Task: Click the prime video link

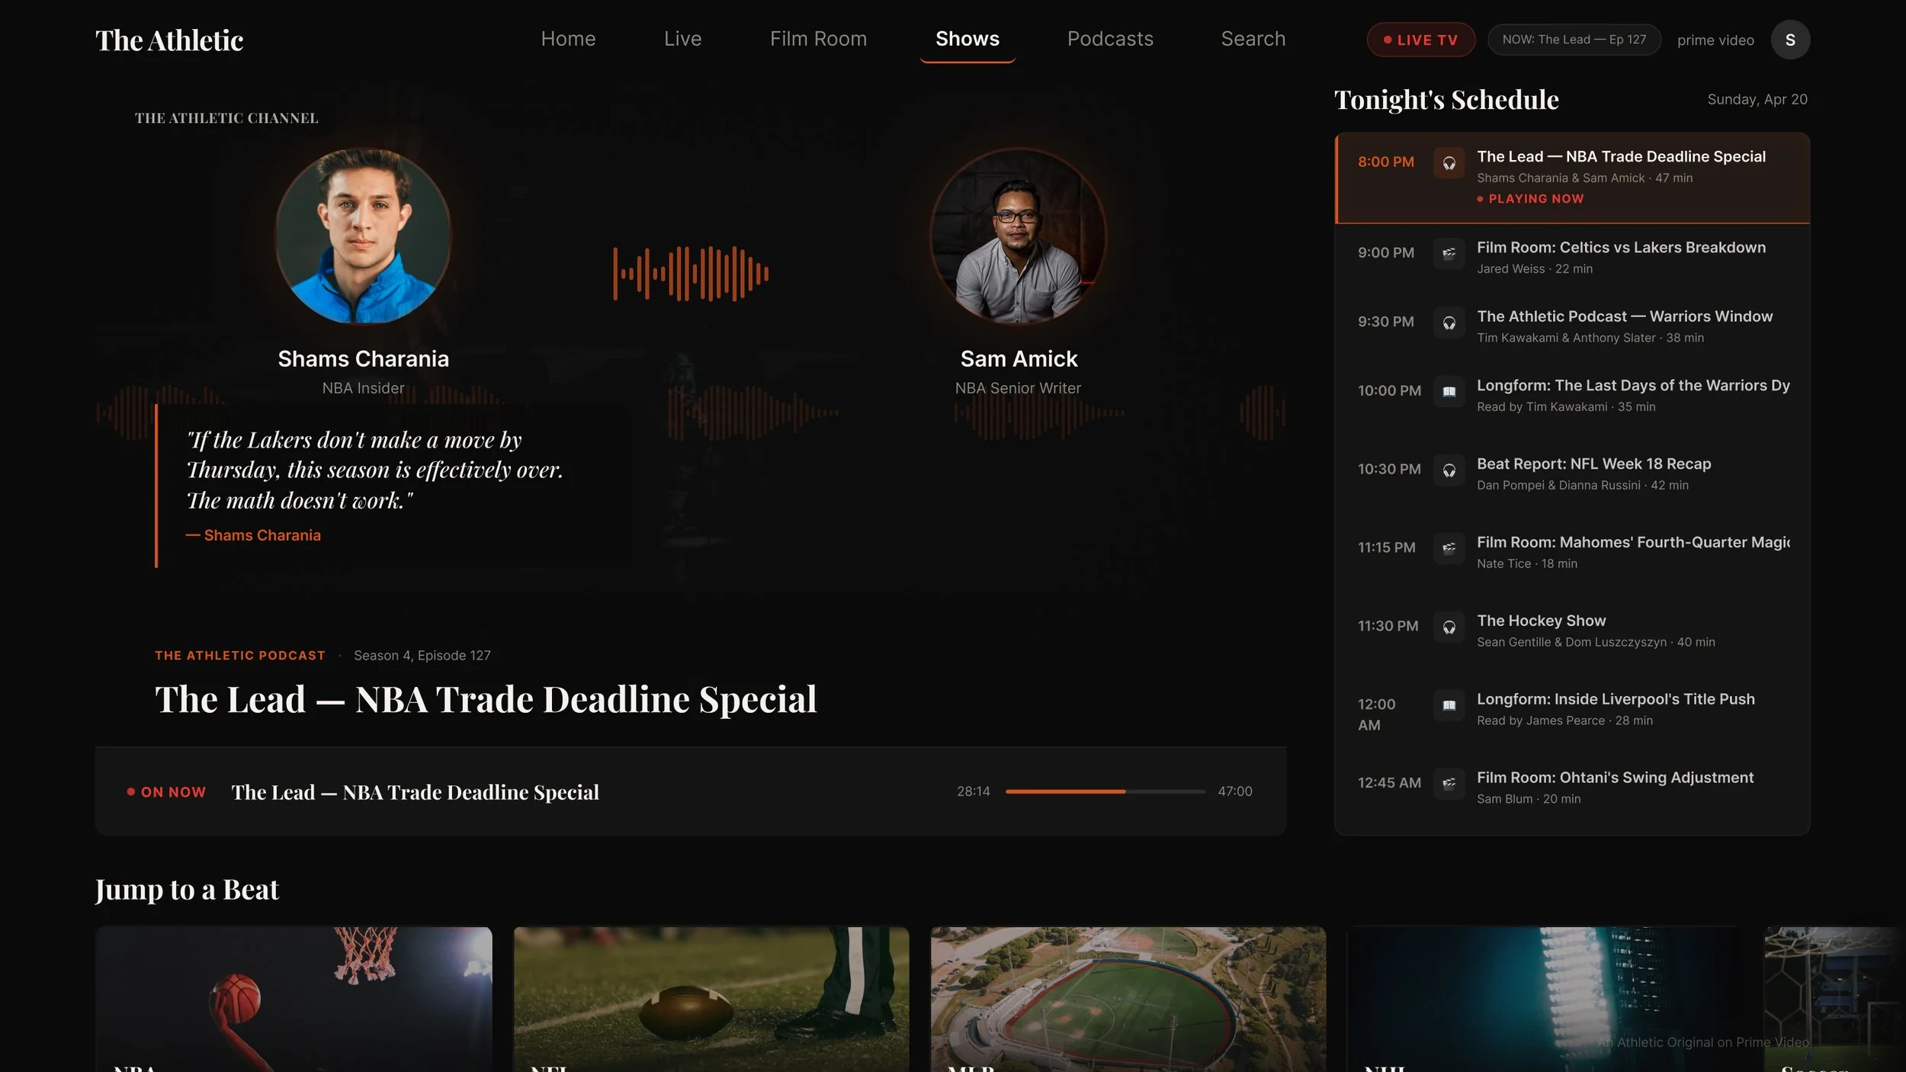Action: tap(1715, 40)
